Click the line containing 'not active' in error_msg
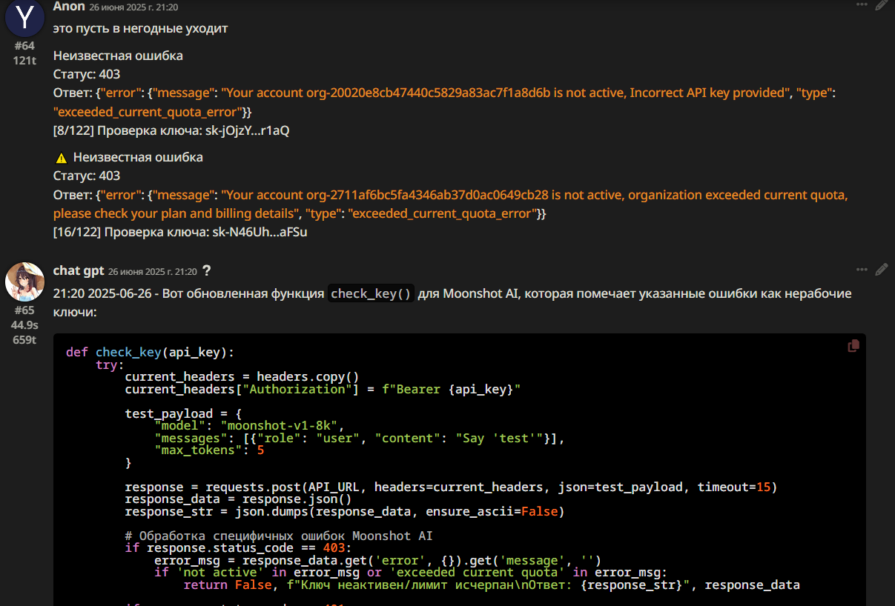Viewport: 895px width, 606px height. 411,572
